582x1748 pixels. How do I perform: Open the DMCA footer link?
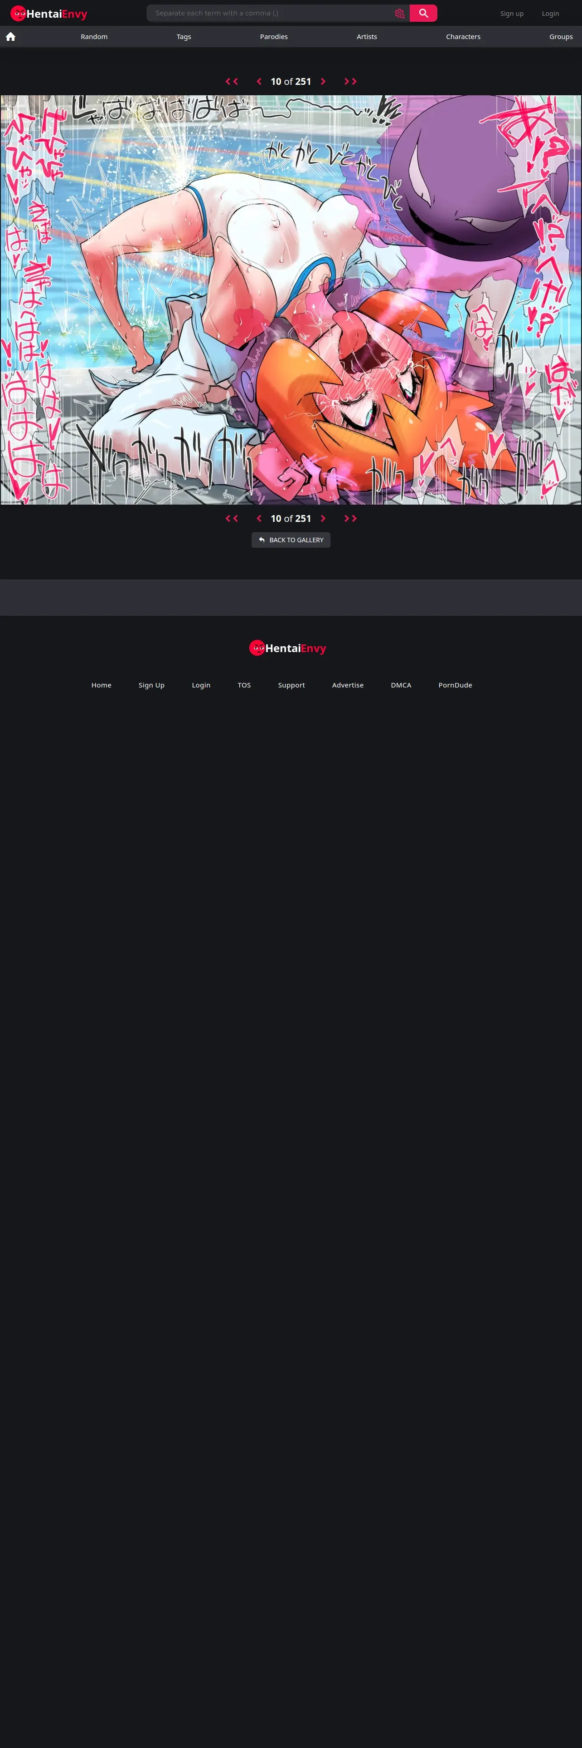401,685
